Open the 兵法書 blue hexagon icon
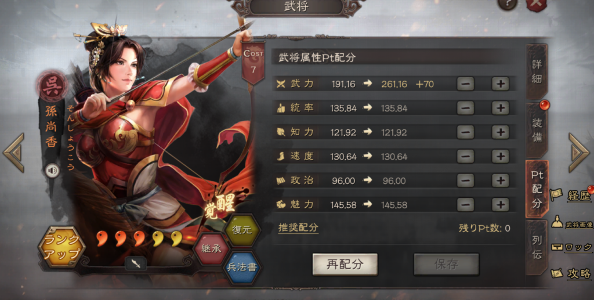The height and width of the screenshot is (300, 594). pos(242,268)
